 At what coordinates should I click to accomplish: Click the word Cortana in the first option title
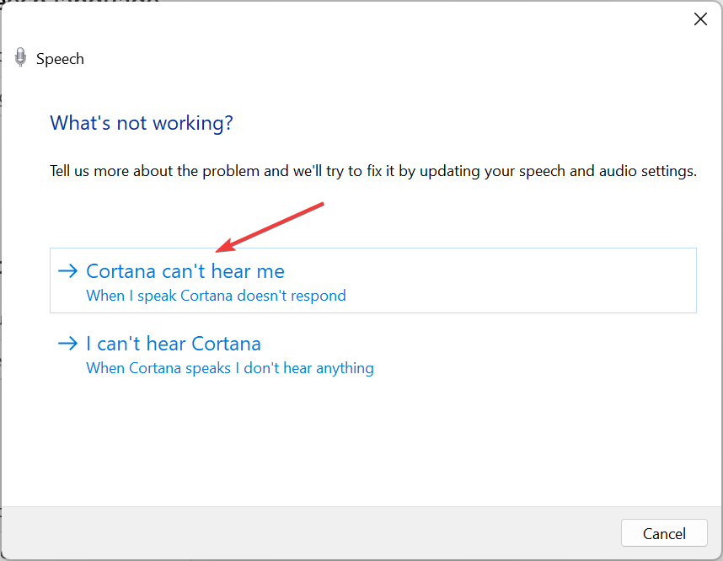tap(121, 271)
